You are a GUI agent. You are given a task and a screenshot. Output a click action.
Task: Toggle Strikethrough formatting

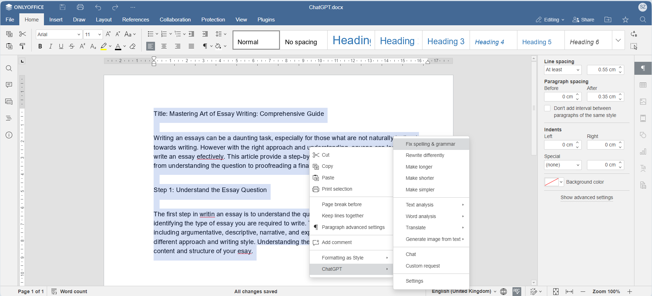point(72,46)
